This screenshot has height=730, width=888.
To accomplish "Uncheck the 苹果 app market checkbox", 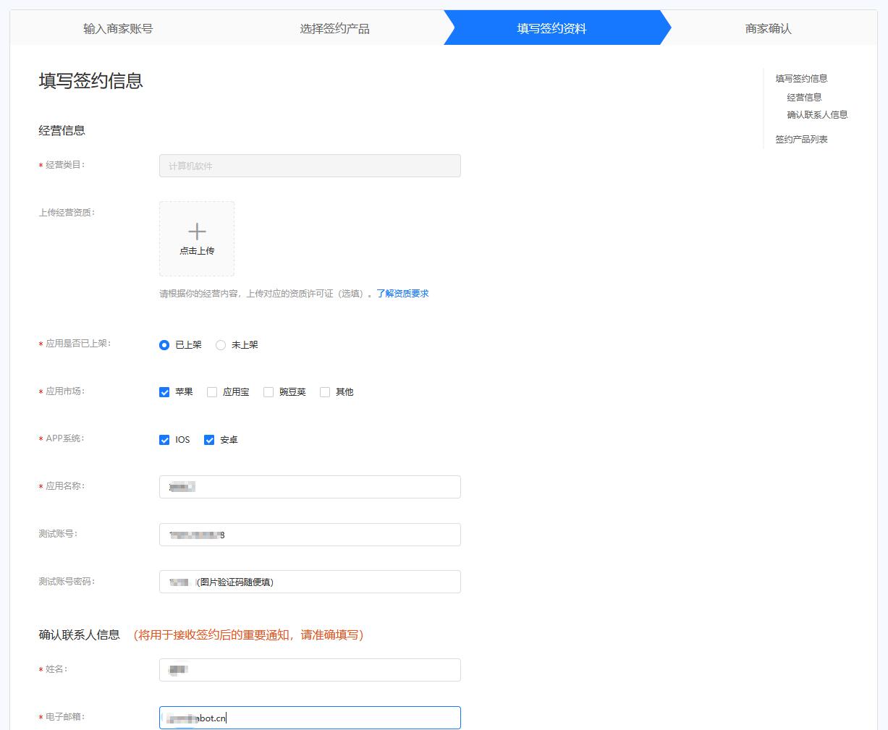I will pyautogui.click(x=164, y=392).
